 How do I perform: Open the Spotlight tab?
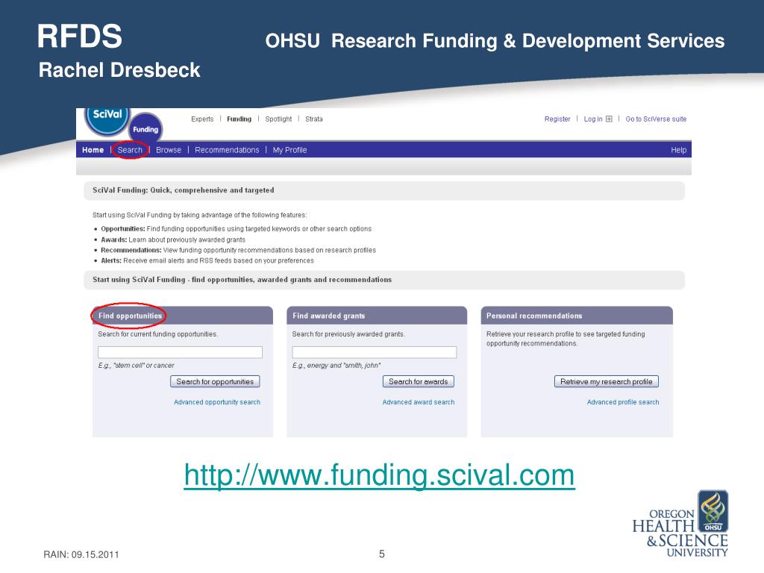278,119
